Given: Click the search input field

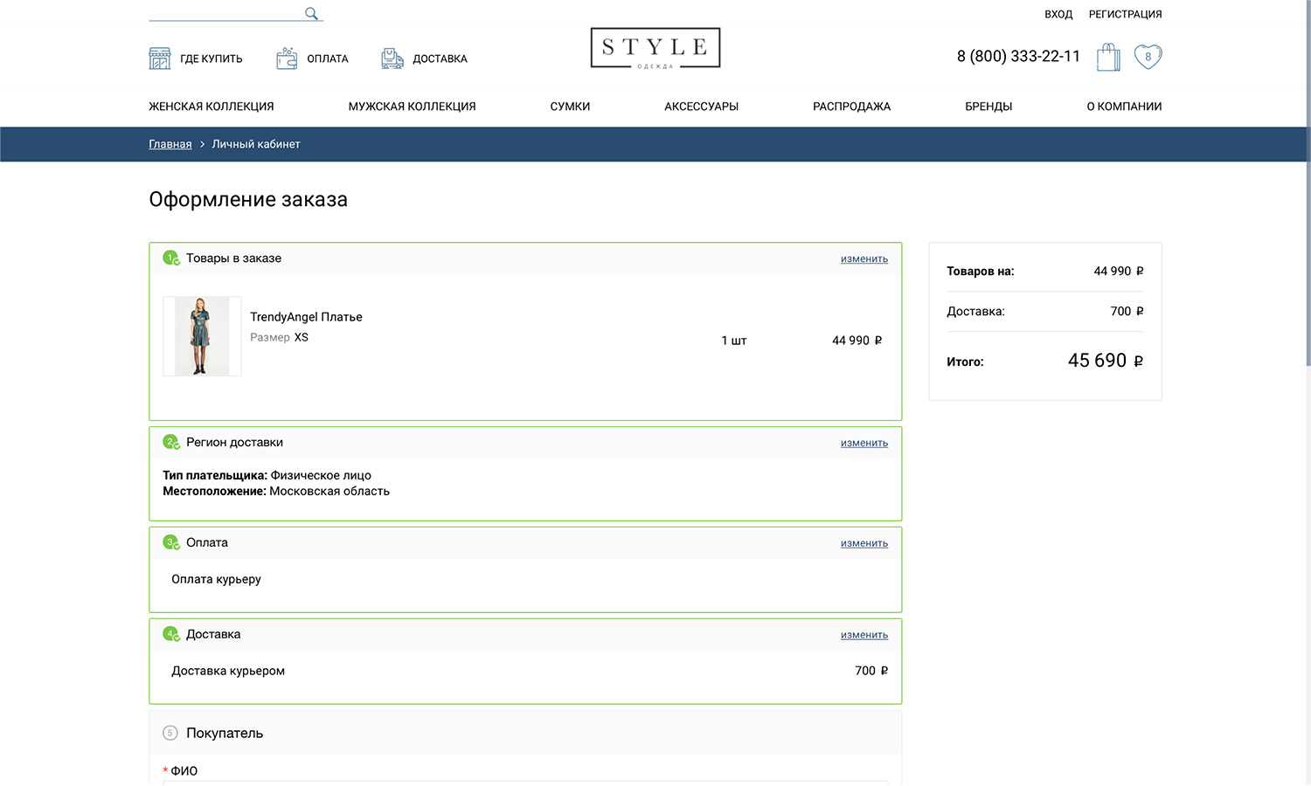Looking at the screenshot, I should (x=225, y=13).
